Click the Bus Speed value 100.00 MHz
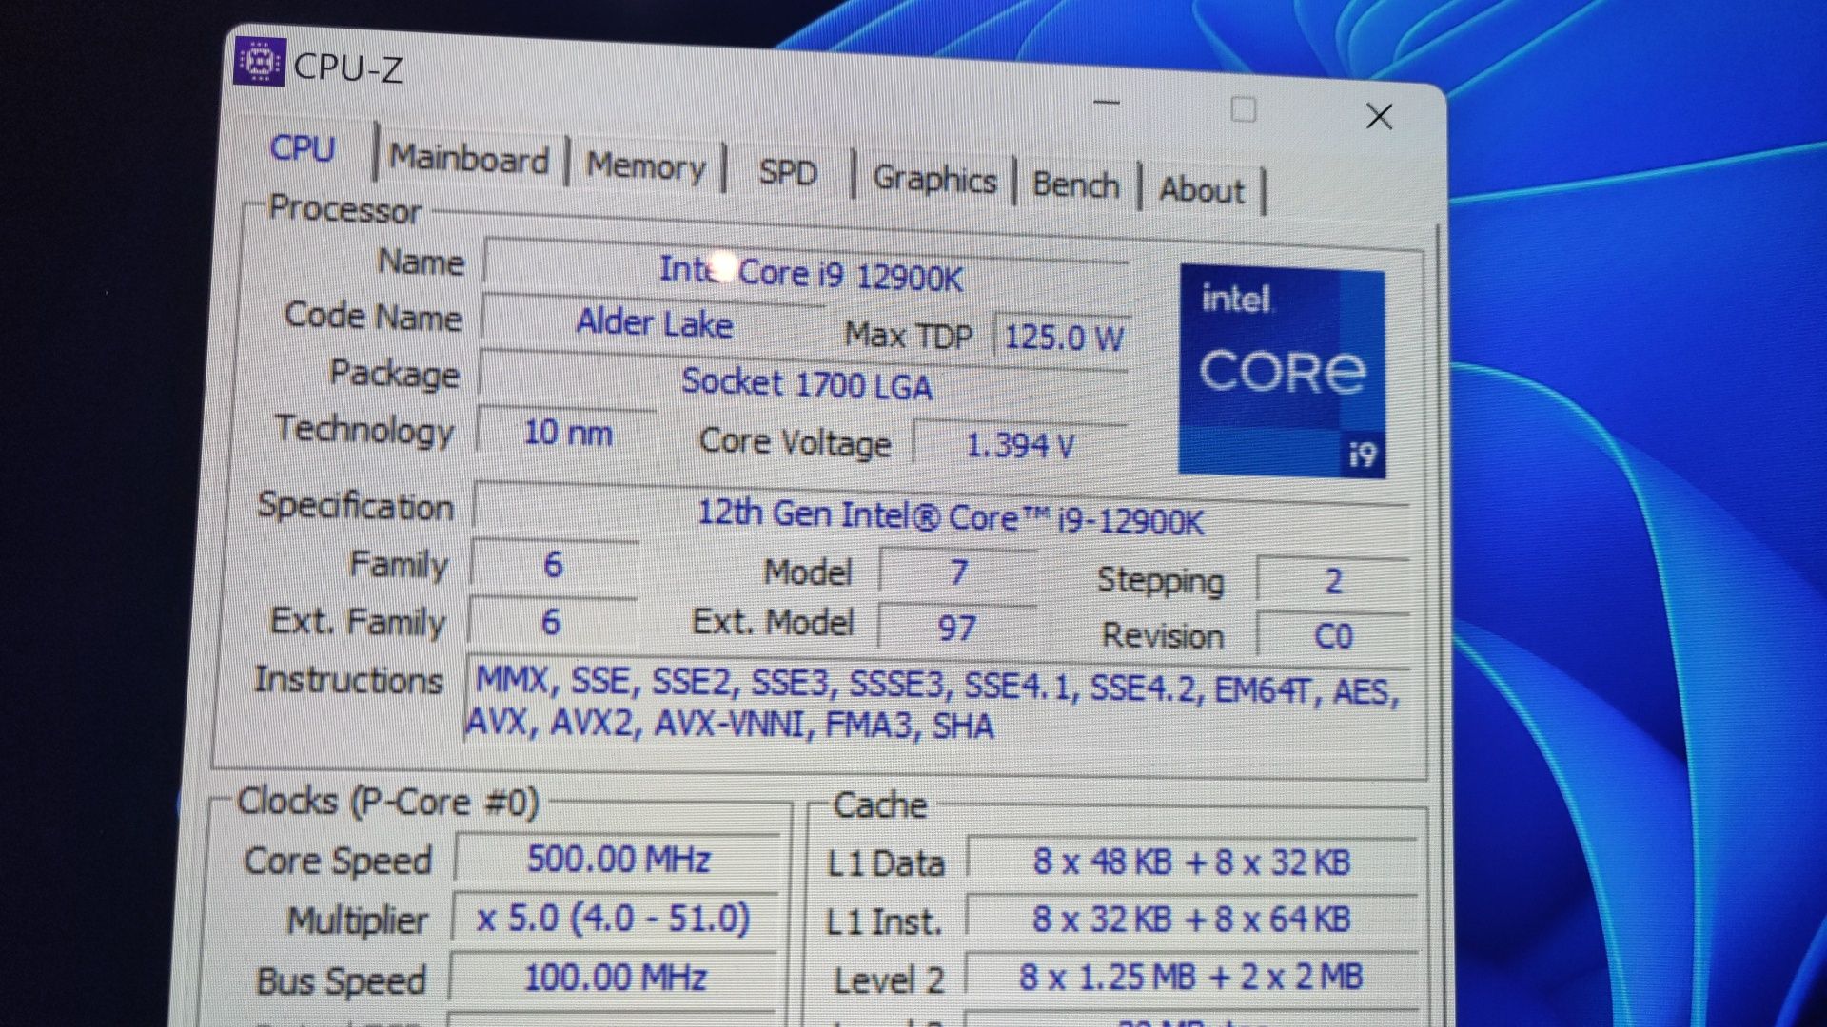 coord(615,978)
